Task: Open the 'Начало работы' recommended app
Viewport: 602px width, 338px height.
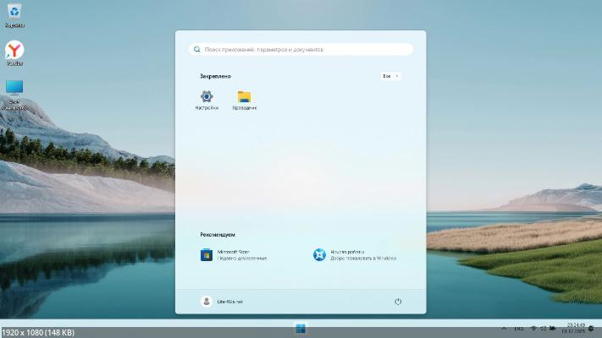Action: 319,254
